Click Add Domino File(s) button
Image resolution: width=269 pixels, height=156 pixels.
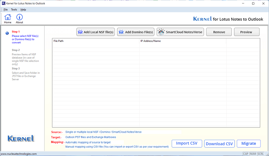pyautogui.click(x=136, y=32)
